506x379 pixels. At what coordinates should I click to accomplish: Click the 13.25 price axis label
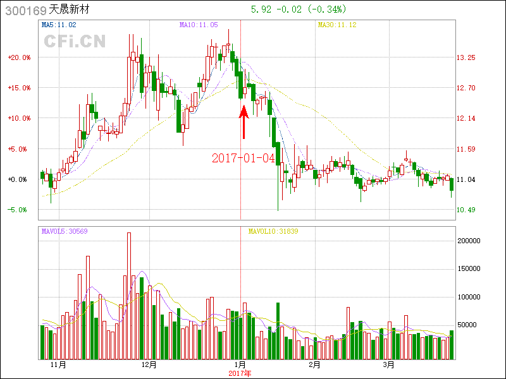point(466,57)
